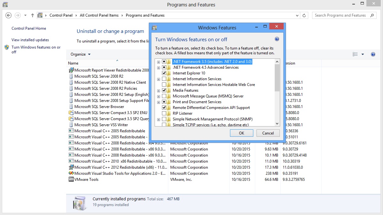Enable Internet Information Services Hostable Web Core

coord(164,85)
